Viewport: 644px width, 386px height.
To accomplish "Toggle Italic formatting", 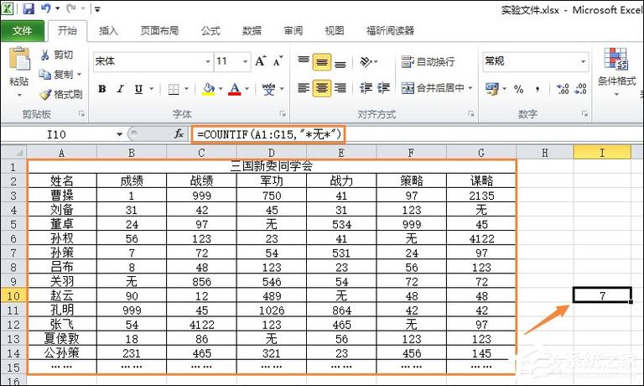I will 121,89.
